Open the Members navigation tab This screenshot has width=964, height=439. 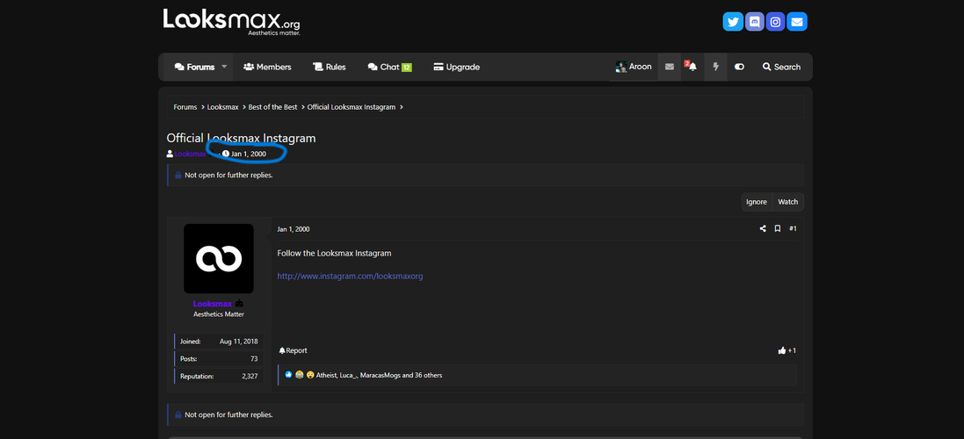pyautogui.click(x=267, y=67)
